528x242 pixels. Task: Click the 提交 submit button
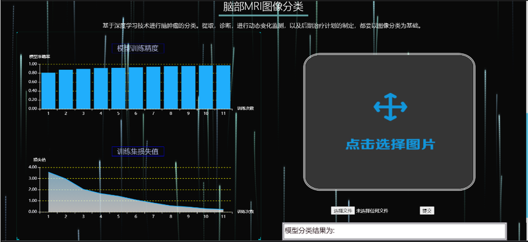tap(427, 211)
